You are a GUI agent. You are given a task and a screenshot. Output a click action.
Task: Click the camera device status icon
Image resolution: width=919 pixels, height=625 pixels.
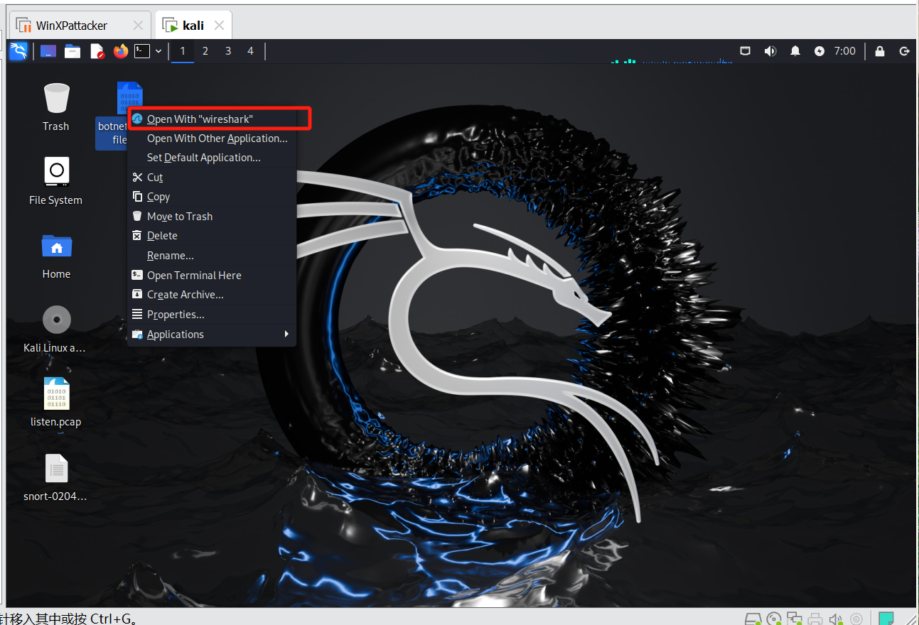856,619
